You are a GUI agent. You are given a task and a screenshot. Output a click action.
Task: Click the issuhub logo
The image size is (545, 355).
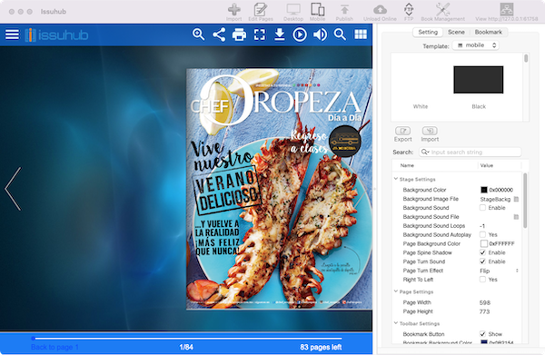tap(56, 35)
